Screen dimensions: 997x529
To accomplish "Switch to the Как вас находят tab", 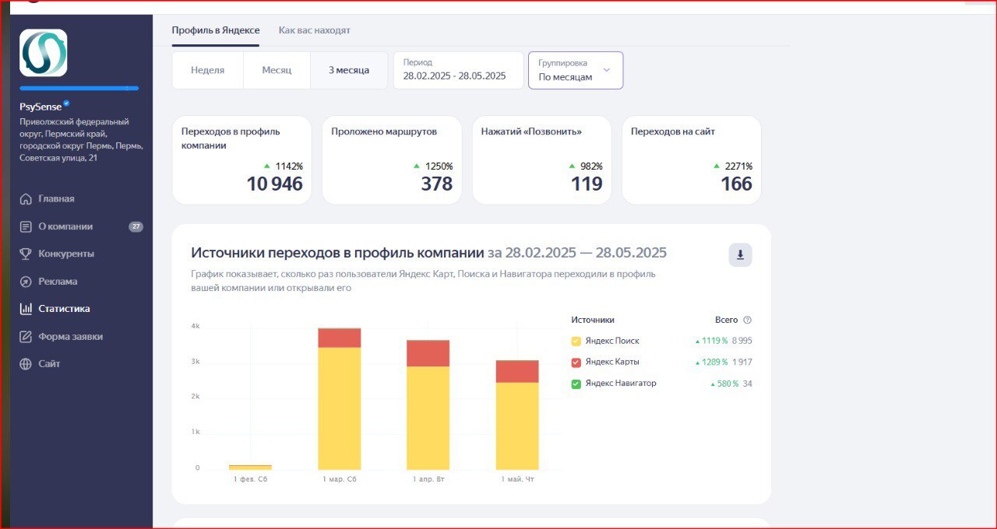I will point(315,30).
